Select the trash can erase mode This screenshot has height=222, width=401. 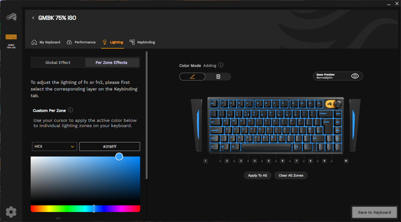click(218, 77)
